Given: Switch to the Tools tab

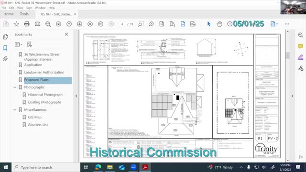Looking at the screenshot, I should 24,14.
